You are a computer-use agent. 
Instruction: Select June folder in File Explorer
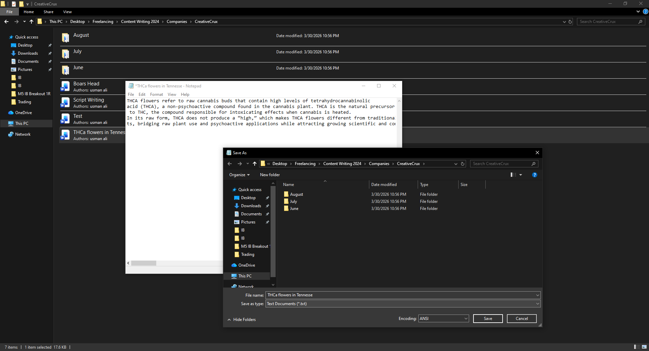click(x=353, y=70)
